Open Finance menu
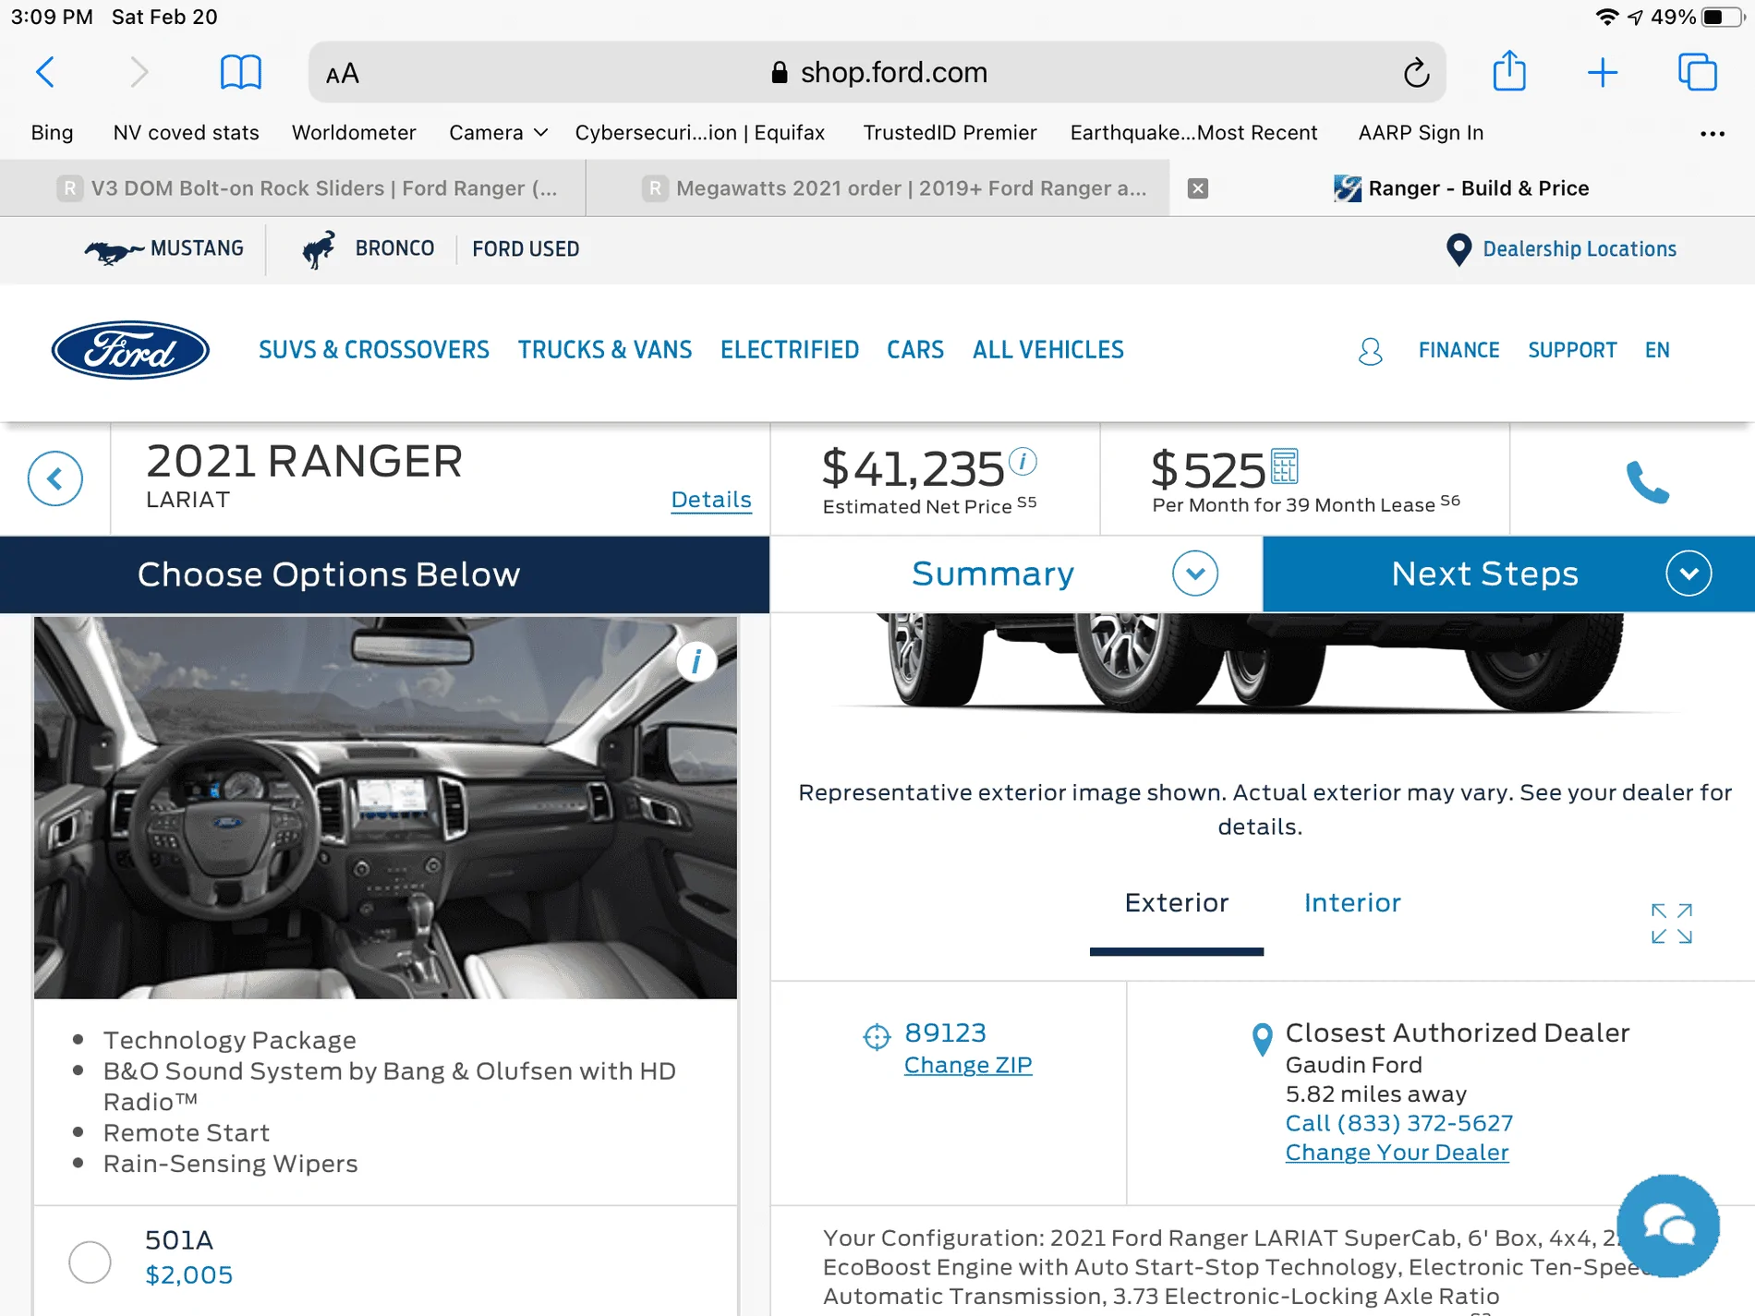Image resolution: width=1755 pixels, height=1316 pixels. (x=1458, y=350)
